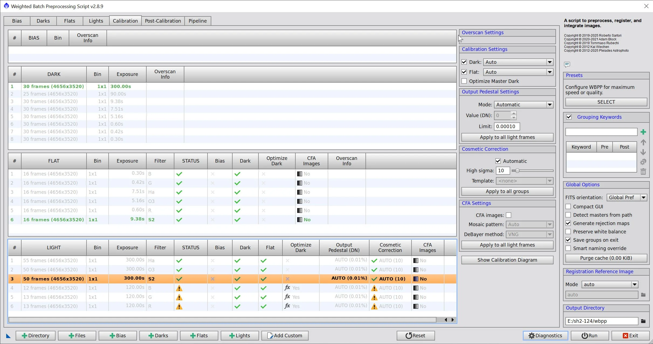Click the green plus add keyword icon
653x344 pixels.
point(643,132)
